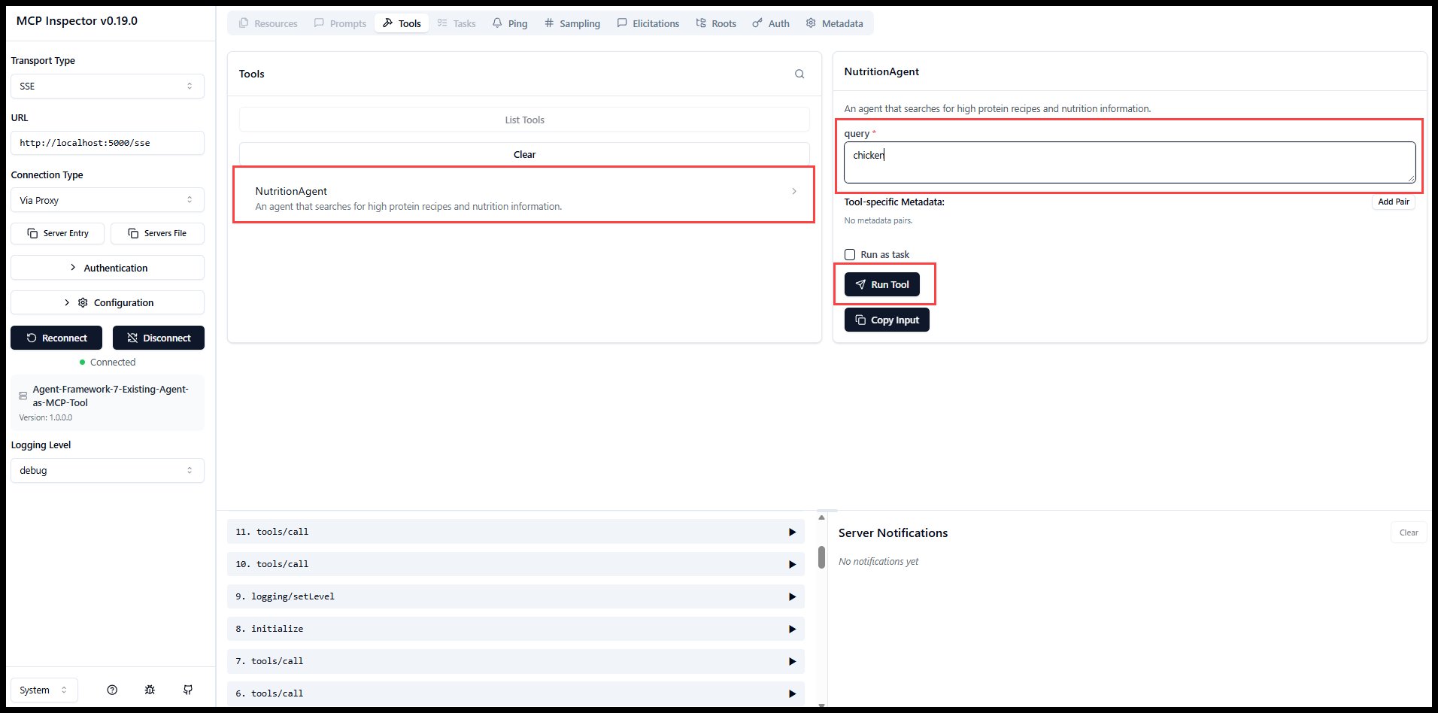Switch to the Metadata tab

(x=834, y=23)
